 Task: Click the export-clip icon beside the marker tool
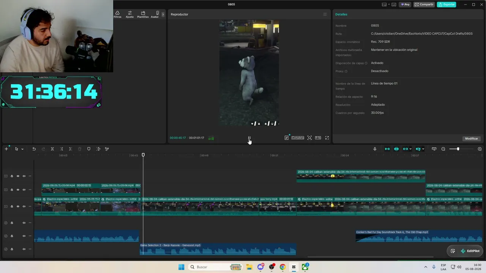[98, 149]
